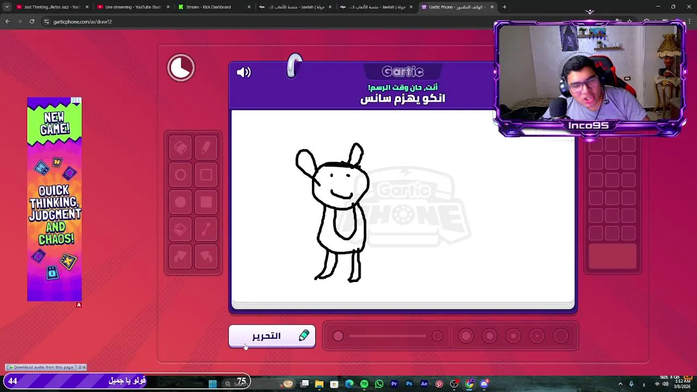Open Discord from the taskbar
Screen dimensions: 697x392
pos(484,384)
